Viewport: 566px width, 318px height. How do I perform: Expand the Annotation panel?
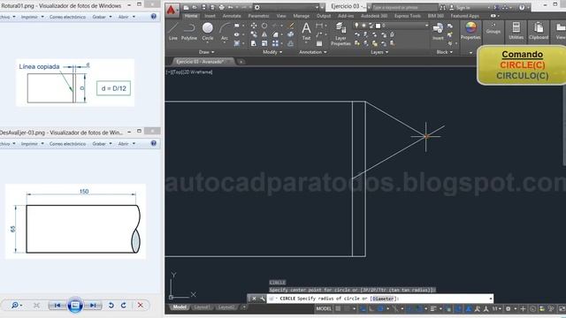(x=312, y=52)
